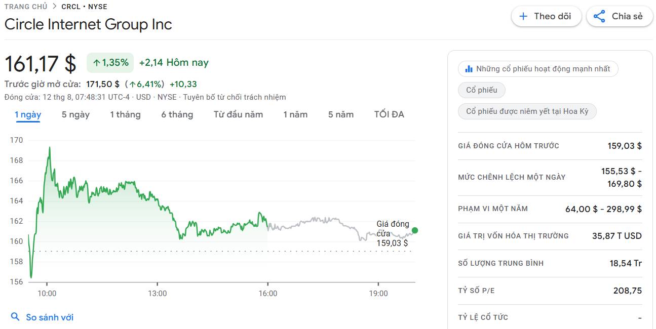Viewport: 656px width, 329px height.
Task: Click the TỶ SỐ P/E label
Action: 476,291
